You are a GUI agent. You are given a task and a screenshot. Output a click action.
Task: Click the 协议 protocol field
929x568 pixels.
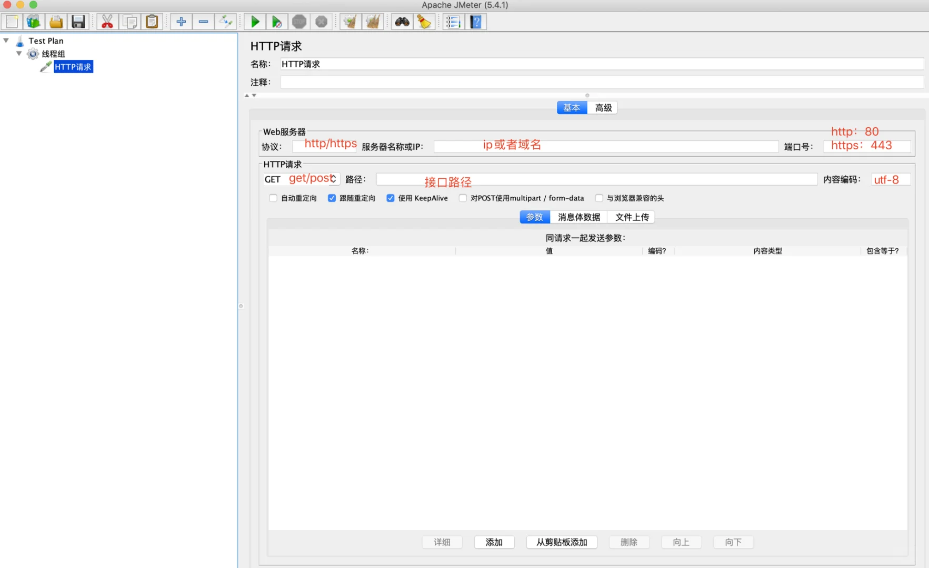coord(324,146)
